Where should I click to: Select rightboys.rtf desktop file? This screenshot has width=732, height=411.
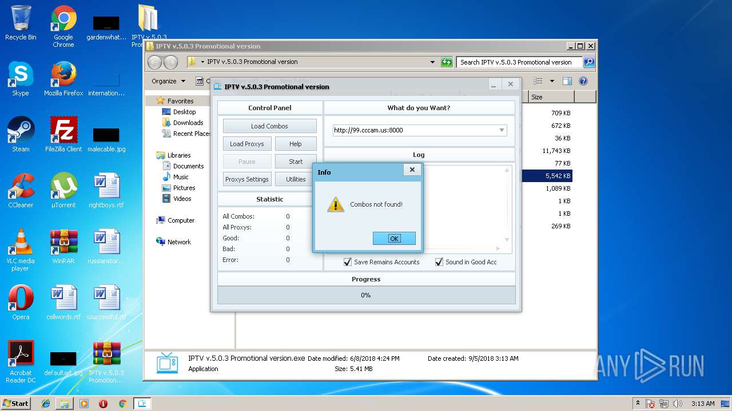tap(106, 191)
